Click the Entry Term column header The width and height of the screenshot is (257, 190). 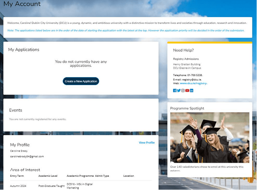(17, 176)
